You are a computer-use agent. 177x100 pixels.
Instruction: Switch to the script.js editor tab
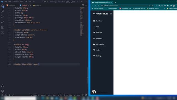click(x=37, y=5)
